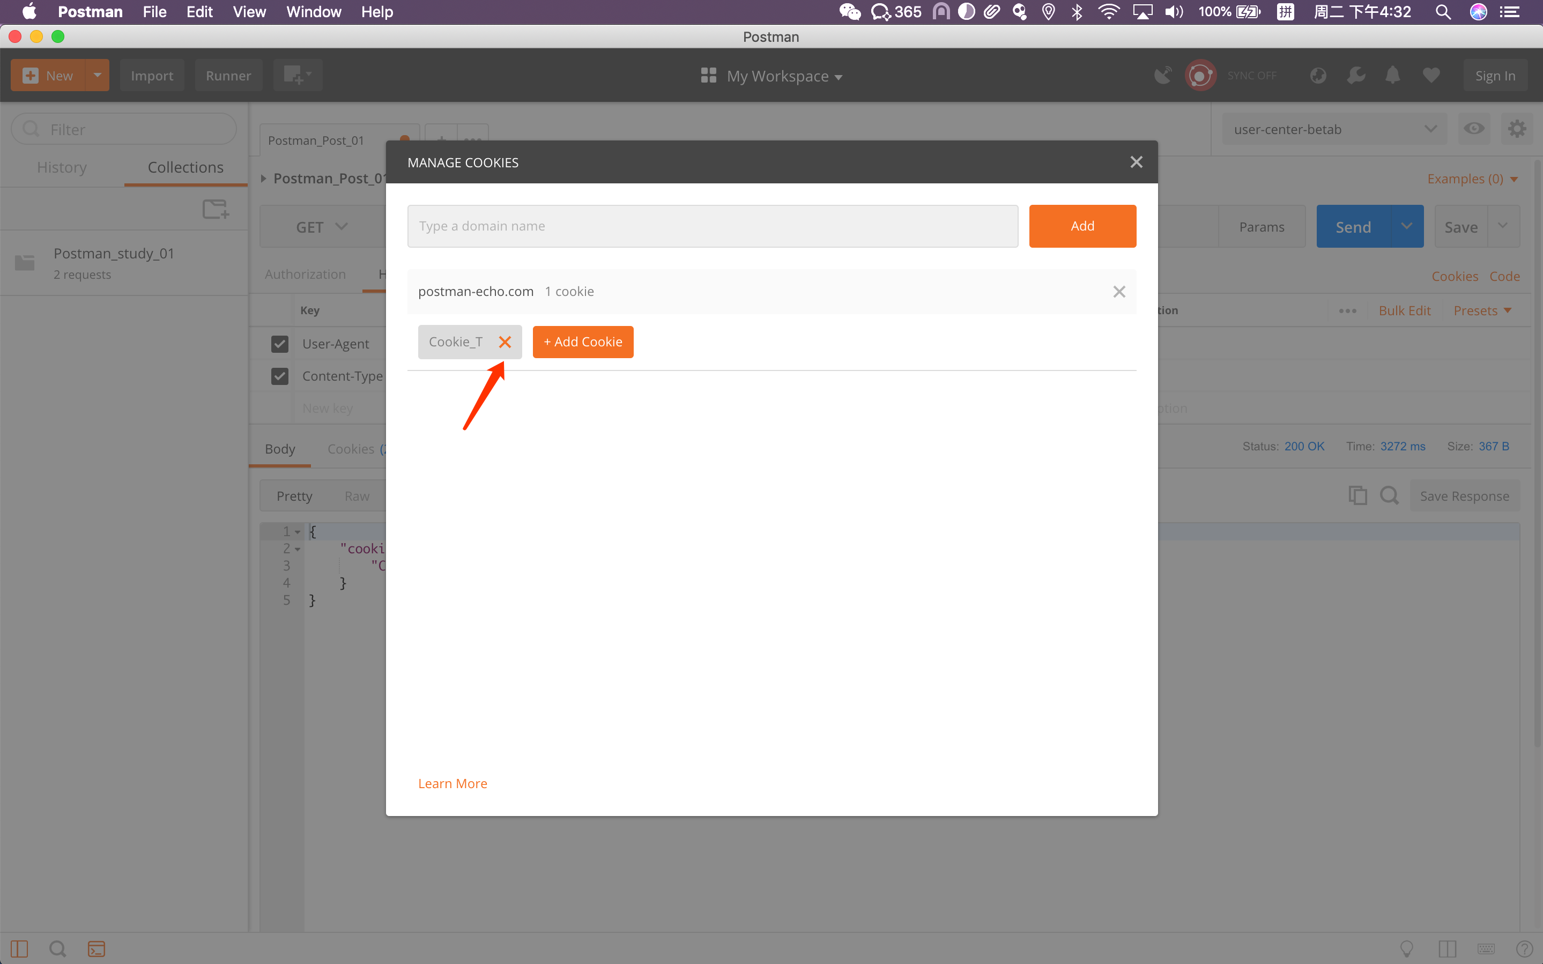The image size is (1543, 964).
Task: Click the two-pane layout icon
Action: click(x=1446, y=948)
